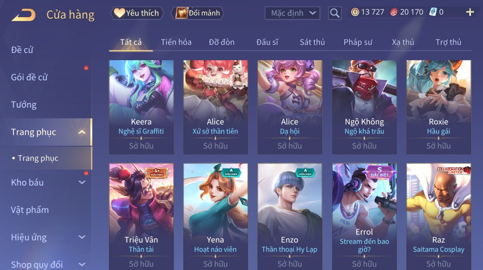483x270 pixels.
Task: Open Yêu thích heart favorites
Action: pos(137,13)
